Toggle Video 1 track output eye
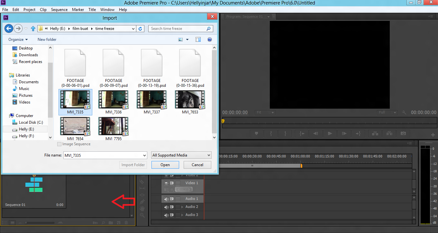 (x=166, y=183)
